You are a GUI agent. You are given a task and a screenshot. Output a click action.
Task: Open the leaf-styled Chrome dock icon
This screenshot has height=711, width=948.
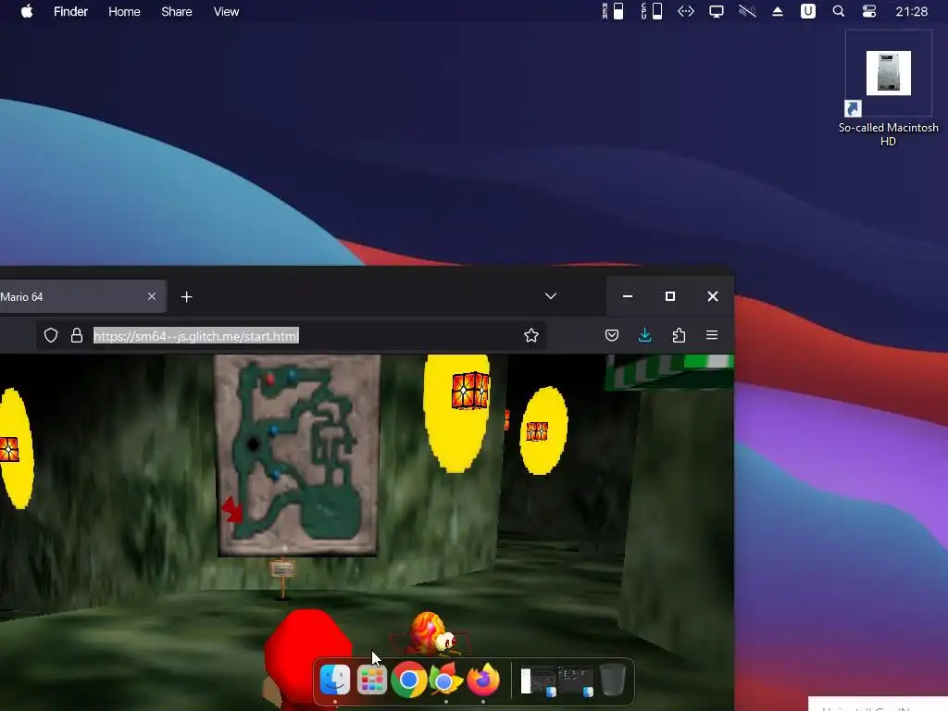pos(445,680)
